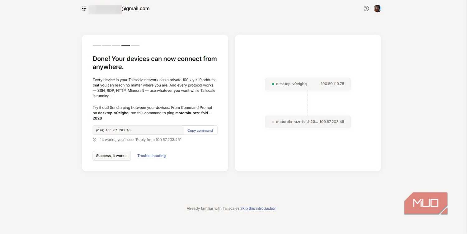
Task: Click the second onboarding progress step bar
Action: (106, 45)
